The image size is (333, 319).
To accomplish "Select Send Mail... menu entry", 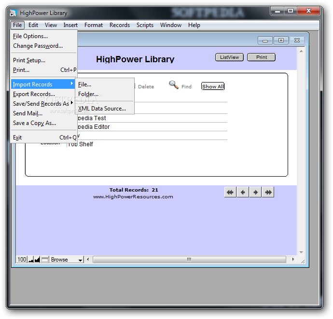I will (x=44, y=113).
